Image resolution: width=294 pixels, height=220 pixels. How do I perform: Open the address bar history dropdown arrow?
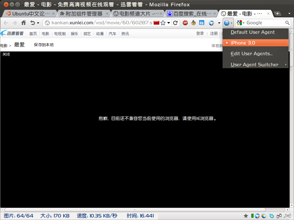(168, 23)
